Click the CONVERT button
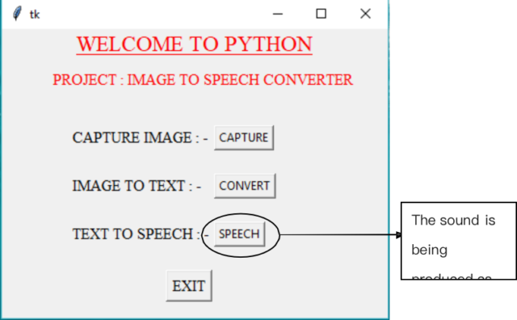517x320 pixels. [245, 186]
